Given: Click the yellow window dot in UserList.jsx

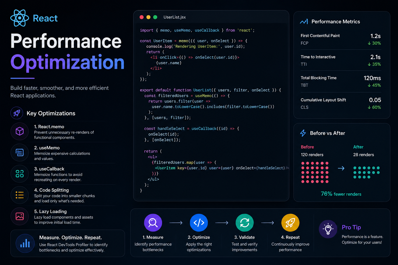Looking at the screenshot, I should [148, 17].
